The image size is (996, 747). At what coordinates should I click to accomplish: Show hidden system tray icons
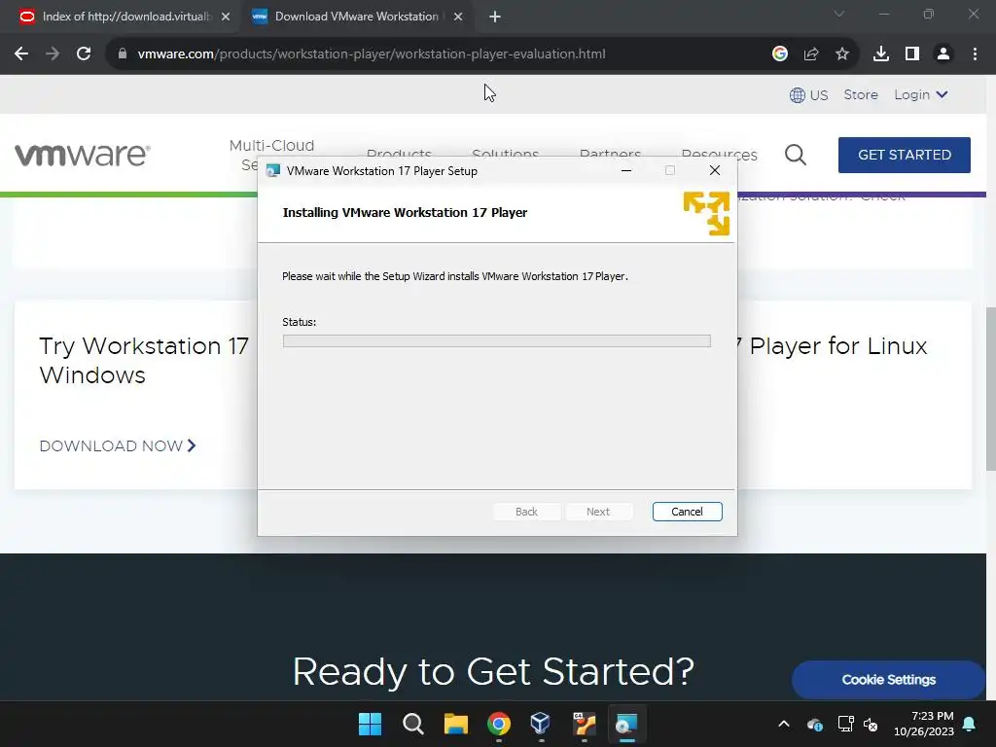[784, 724]
